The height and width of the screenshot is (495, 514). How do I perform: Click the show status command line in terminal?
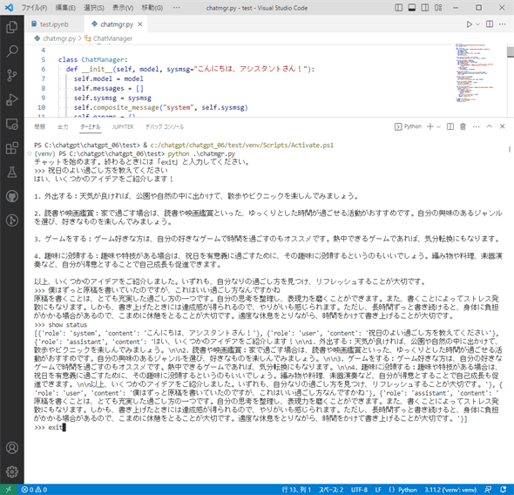click(61, 325)
